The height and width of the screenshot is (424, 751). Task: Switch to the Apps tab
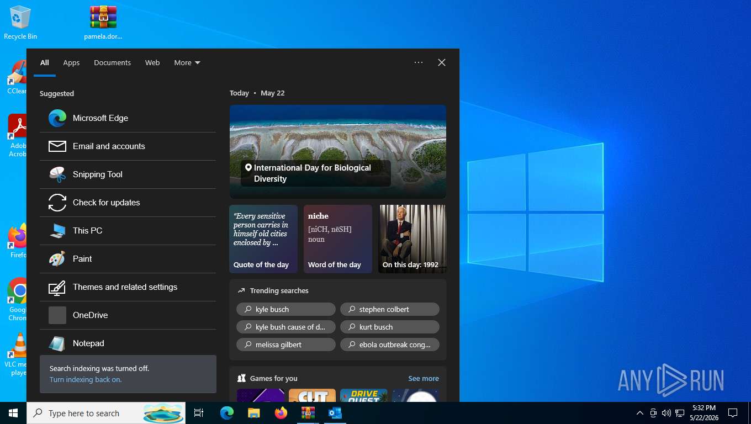(x=71, y=63)
